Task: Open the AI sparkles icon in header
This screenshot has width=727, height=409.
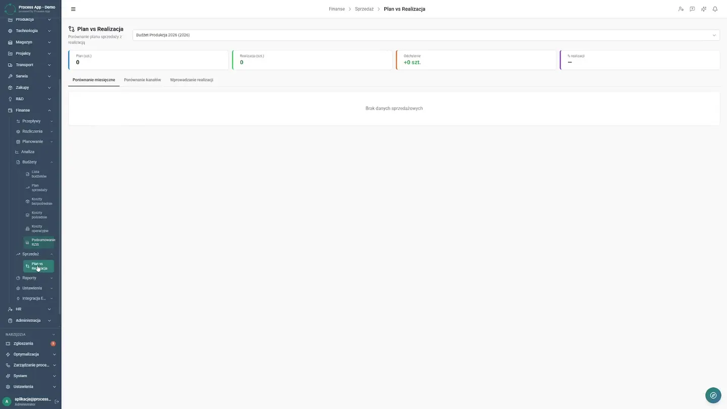Action: pyautogui.click(x=704, y=9)
